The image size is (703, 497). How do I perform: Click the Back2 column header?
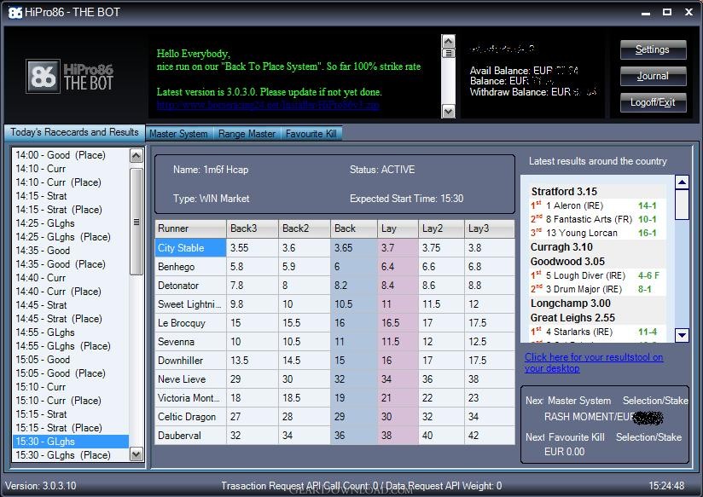(x=305, y=228)
